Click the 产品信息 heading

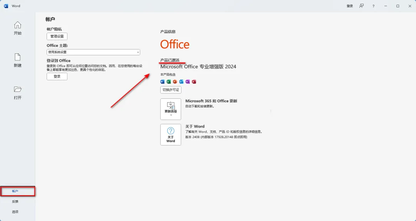(168, 32)
